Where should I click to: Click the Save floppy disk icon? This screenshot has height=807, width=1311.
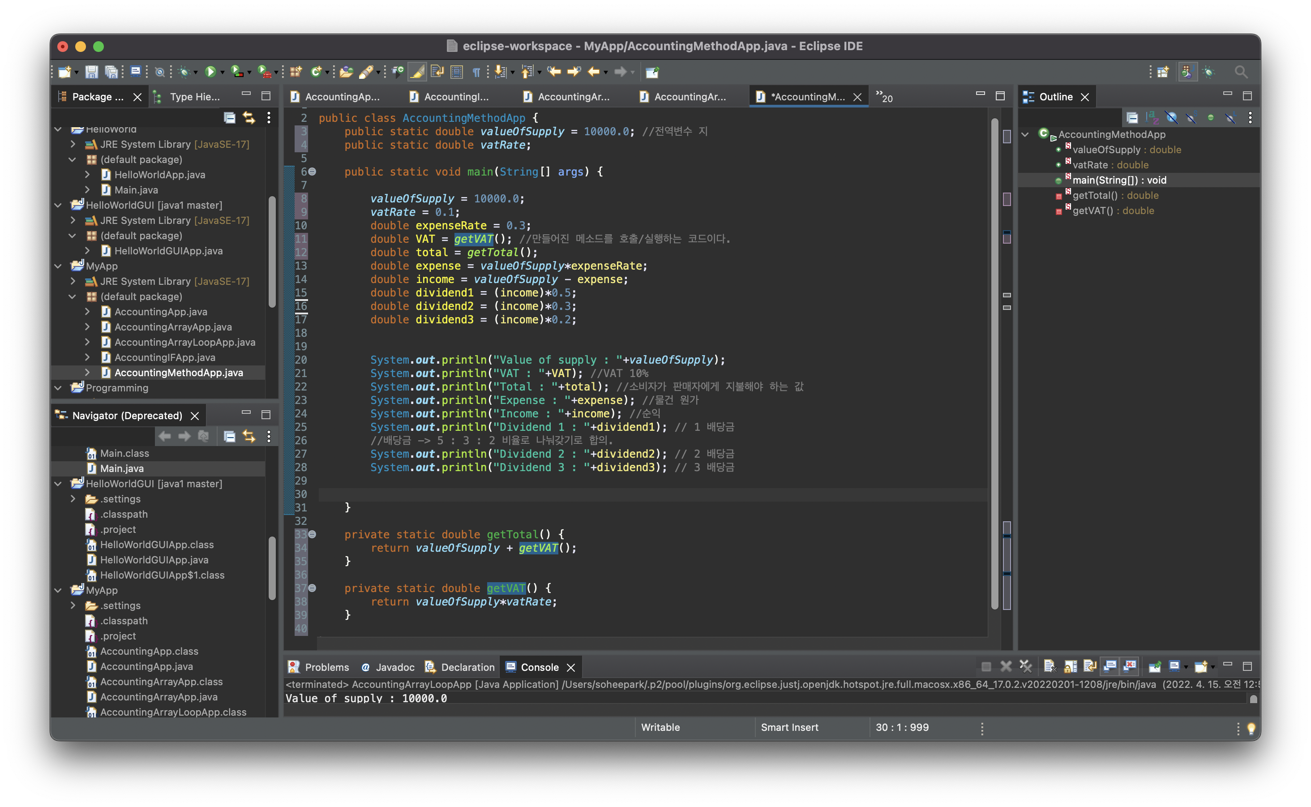[92, 72]
